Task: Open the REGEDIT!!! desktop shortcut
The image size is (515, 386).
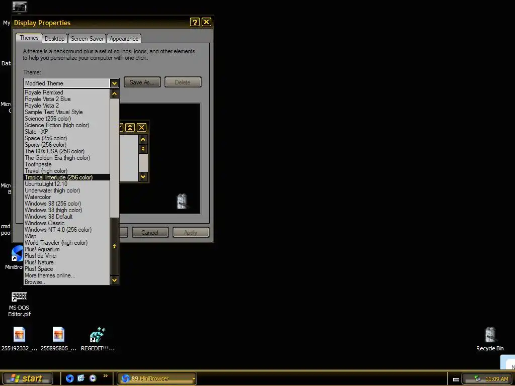Action: click(x=98, y=334)
